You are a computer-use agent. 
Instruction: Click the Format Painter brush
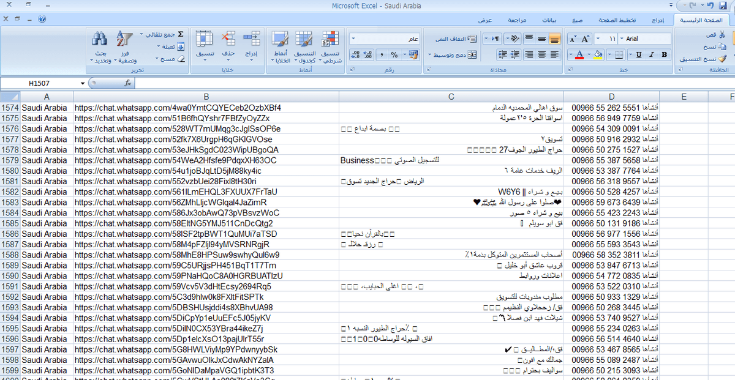[x=722, y=59]
